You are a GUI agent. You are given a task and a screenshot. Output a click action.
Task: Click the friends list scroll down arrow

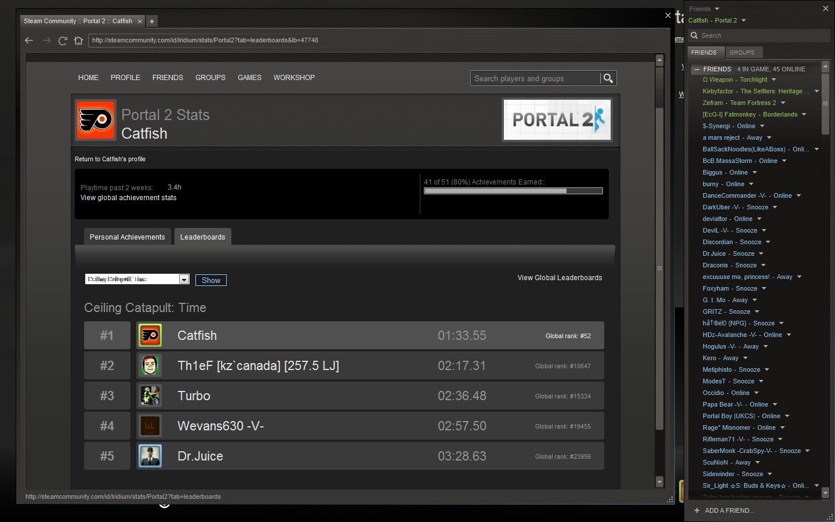(x=826, y=492)
